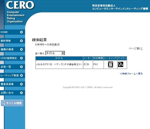This screenshot has width=150, height=129.
Task: Click the arrow icon beside 機構の概要
Action: tap(21, 49)
